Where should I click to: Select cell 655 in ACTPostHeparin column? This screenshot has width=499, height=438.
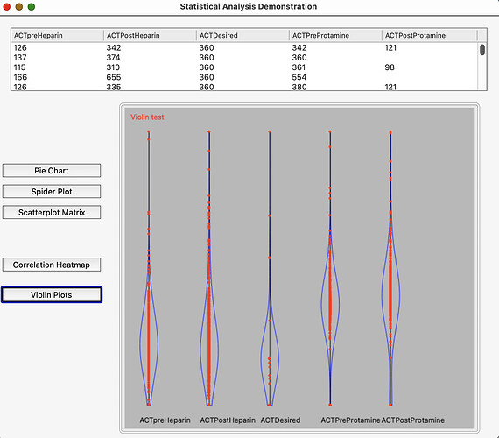pyautogui.click(x=114, y=77)
